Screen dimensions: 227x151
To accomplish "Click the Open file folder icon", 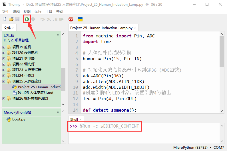I will [x=11, y=19].
